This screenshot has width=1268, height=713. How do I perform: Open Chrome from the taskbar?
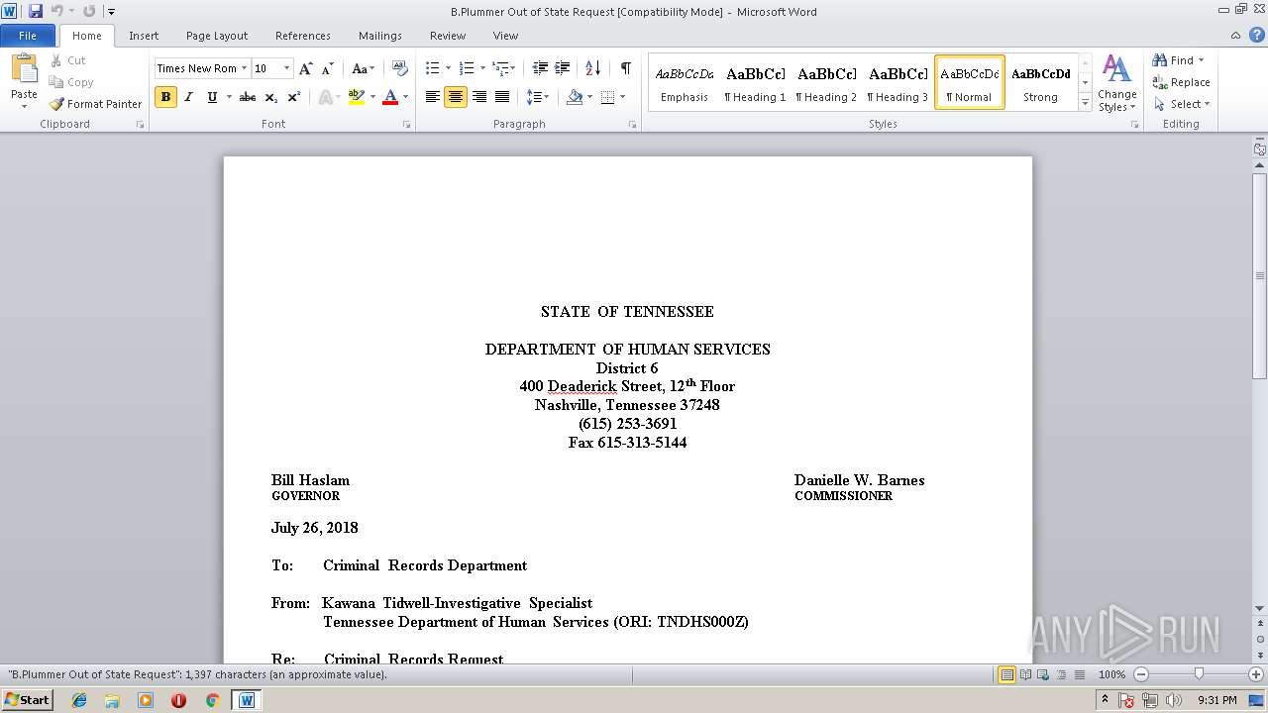click(212, 700)
